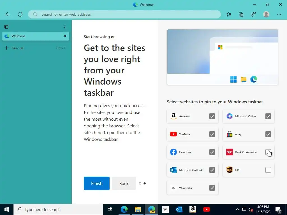Click the network icon in system tray
This screenshot has height=215, width=287.
pyautogui.click(x=244, y=209)
